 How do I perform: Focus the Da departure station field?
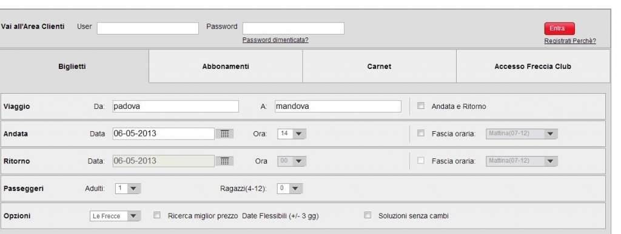(176, 106)
